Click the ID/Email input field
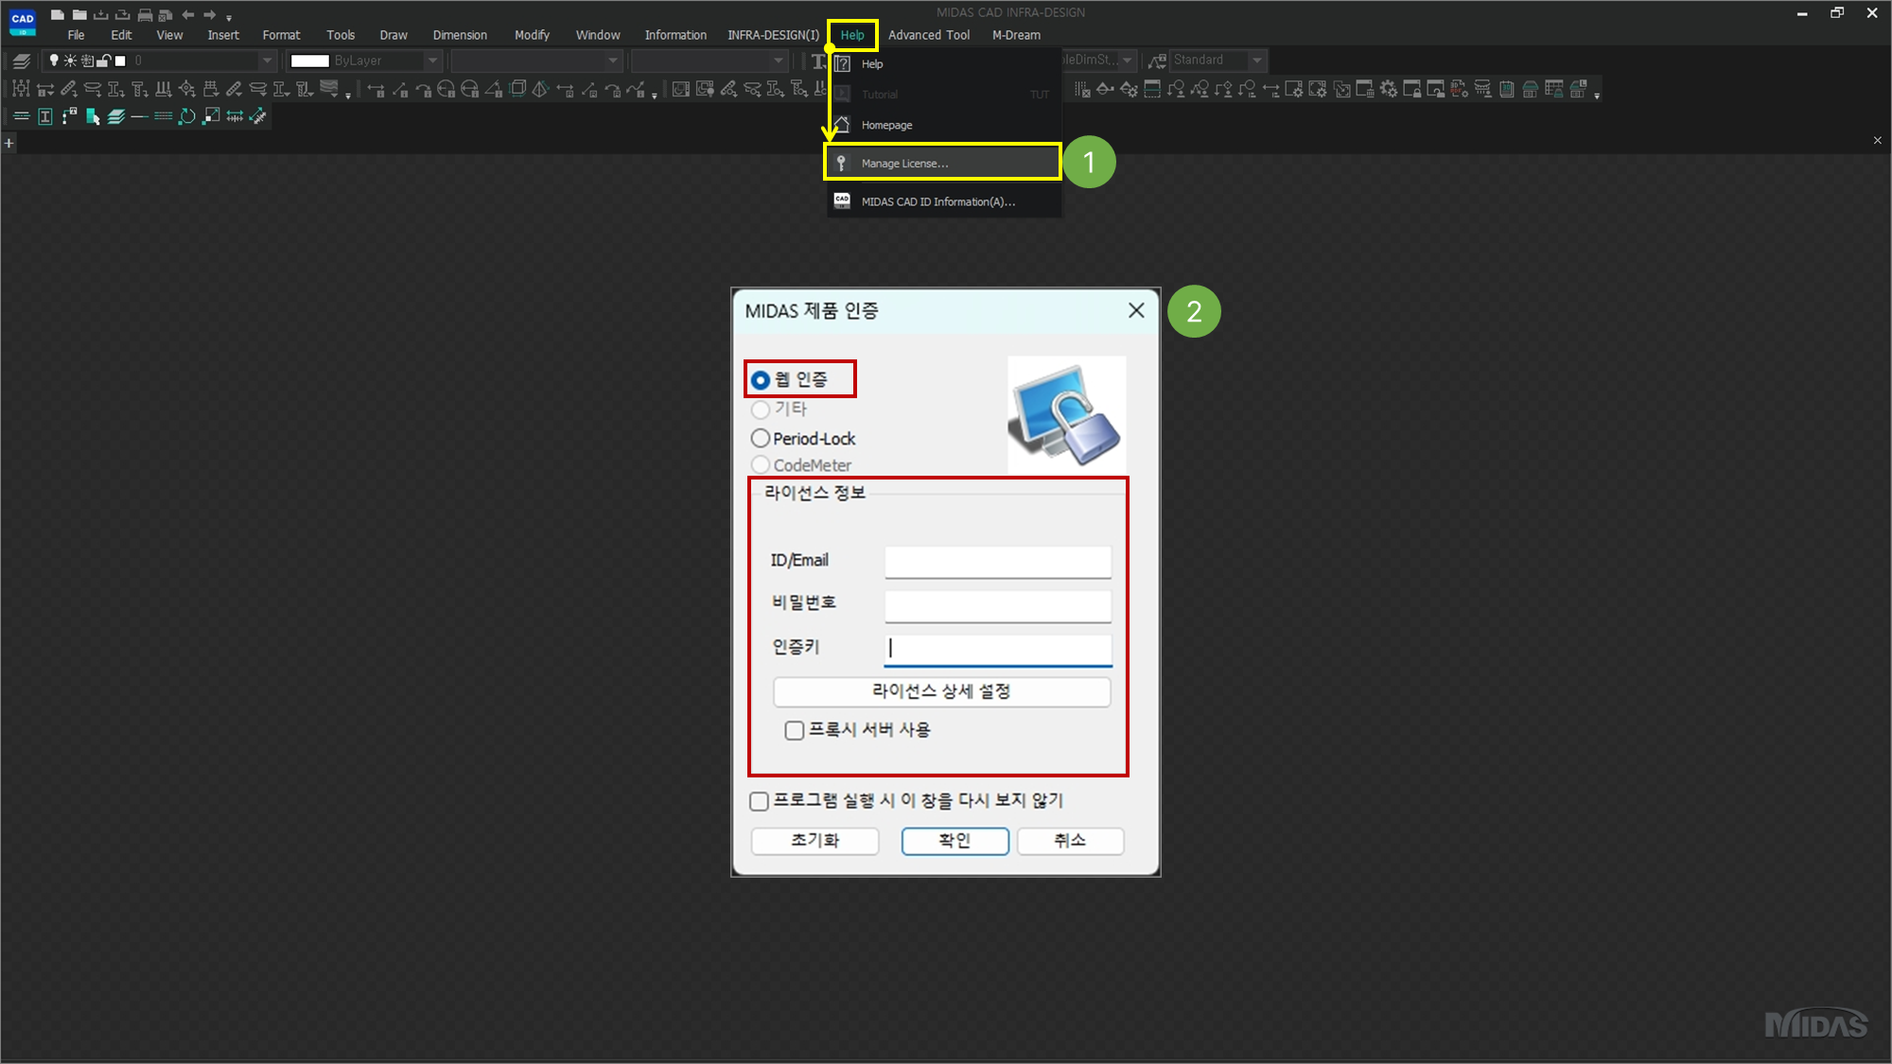The image size is (1892, 1064). pos(998,561)
